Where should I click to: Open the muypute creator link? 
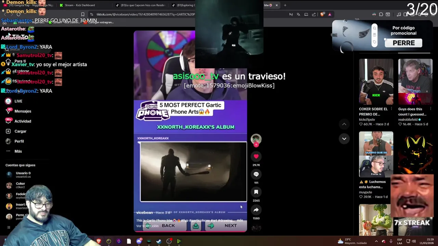365,192
